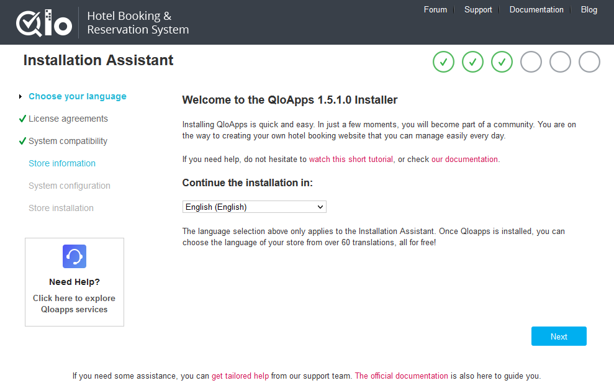Open Blog in the top navigation
This screenshot has height=383, width=614.
(x=589, y=10)
